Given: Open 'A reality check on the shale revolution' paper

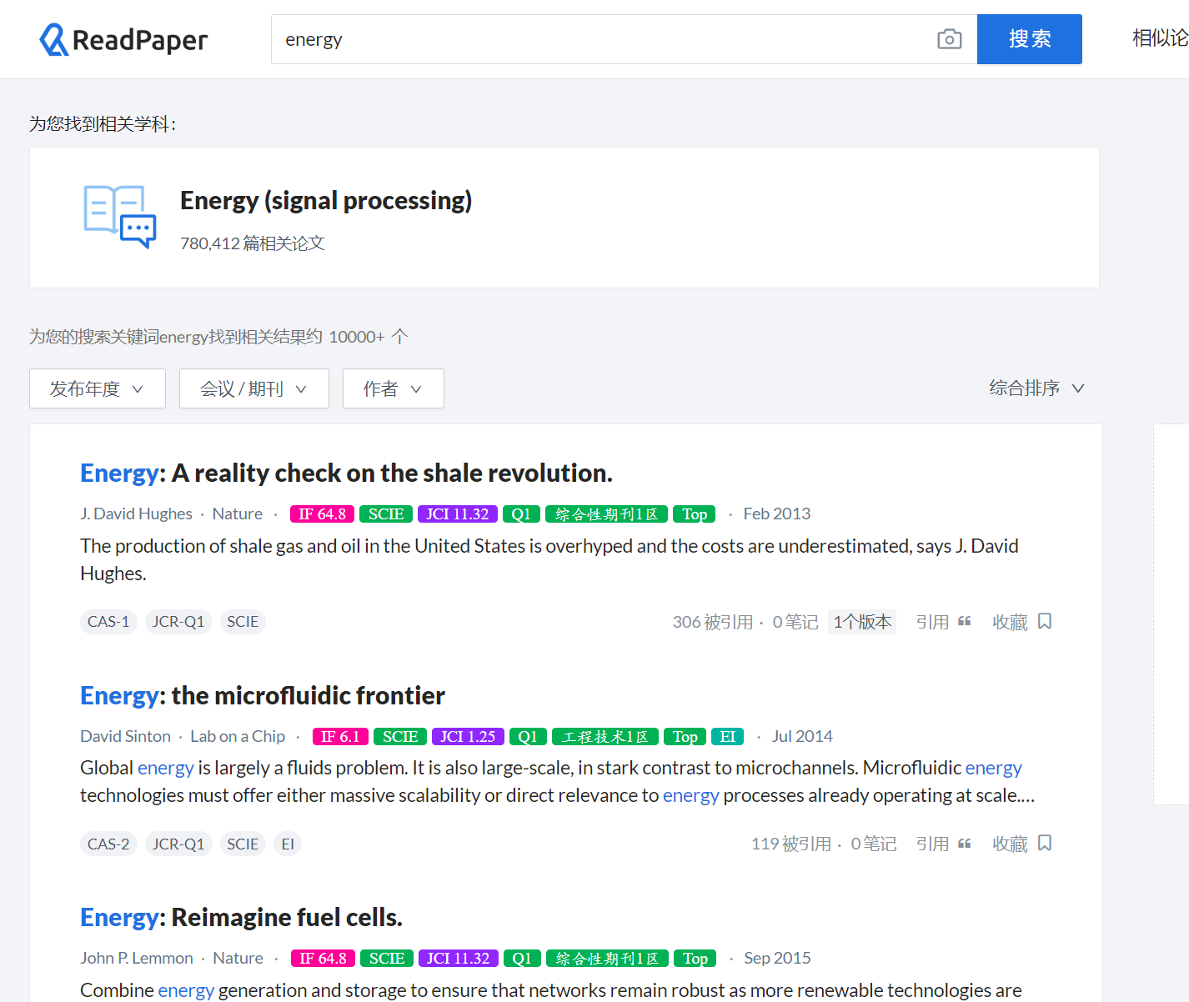Looking at the screenshot, I should [346, 473].
